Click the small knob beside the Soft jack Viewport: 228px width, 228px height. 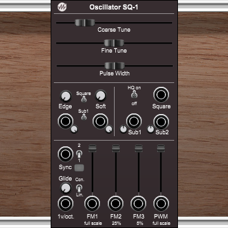pyautogui.click(x=109, y=129)
